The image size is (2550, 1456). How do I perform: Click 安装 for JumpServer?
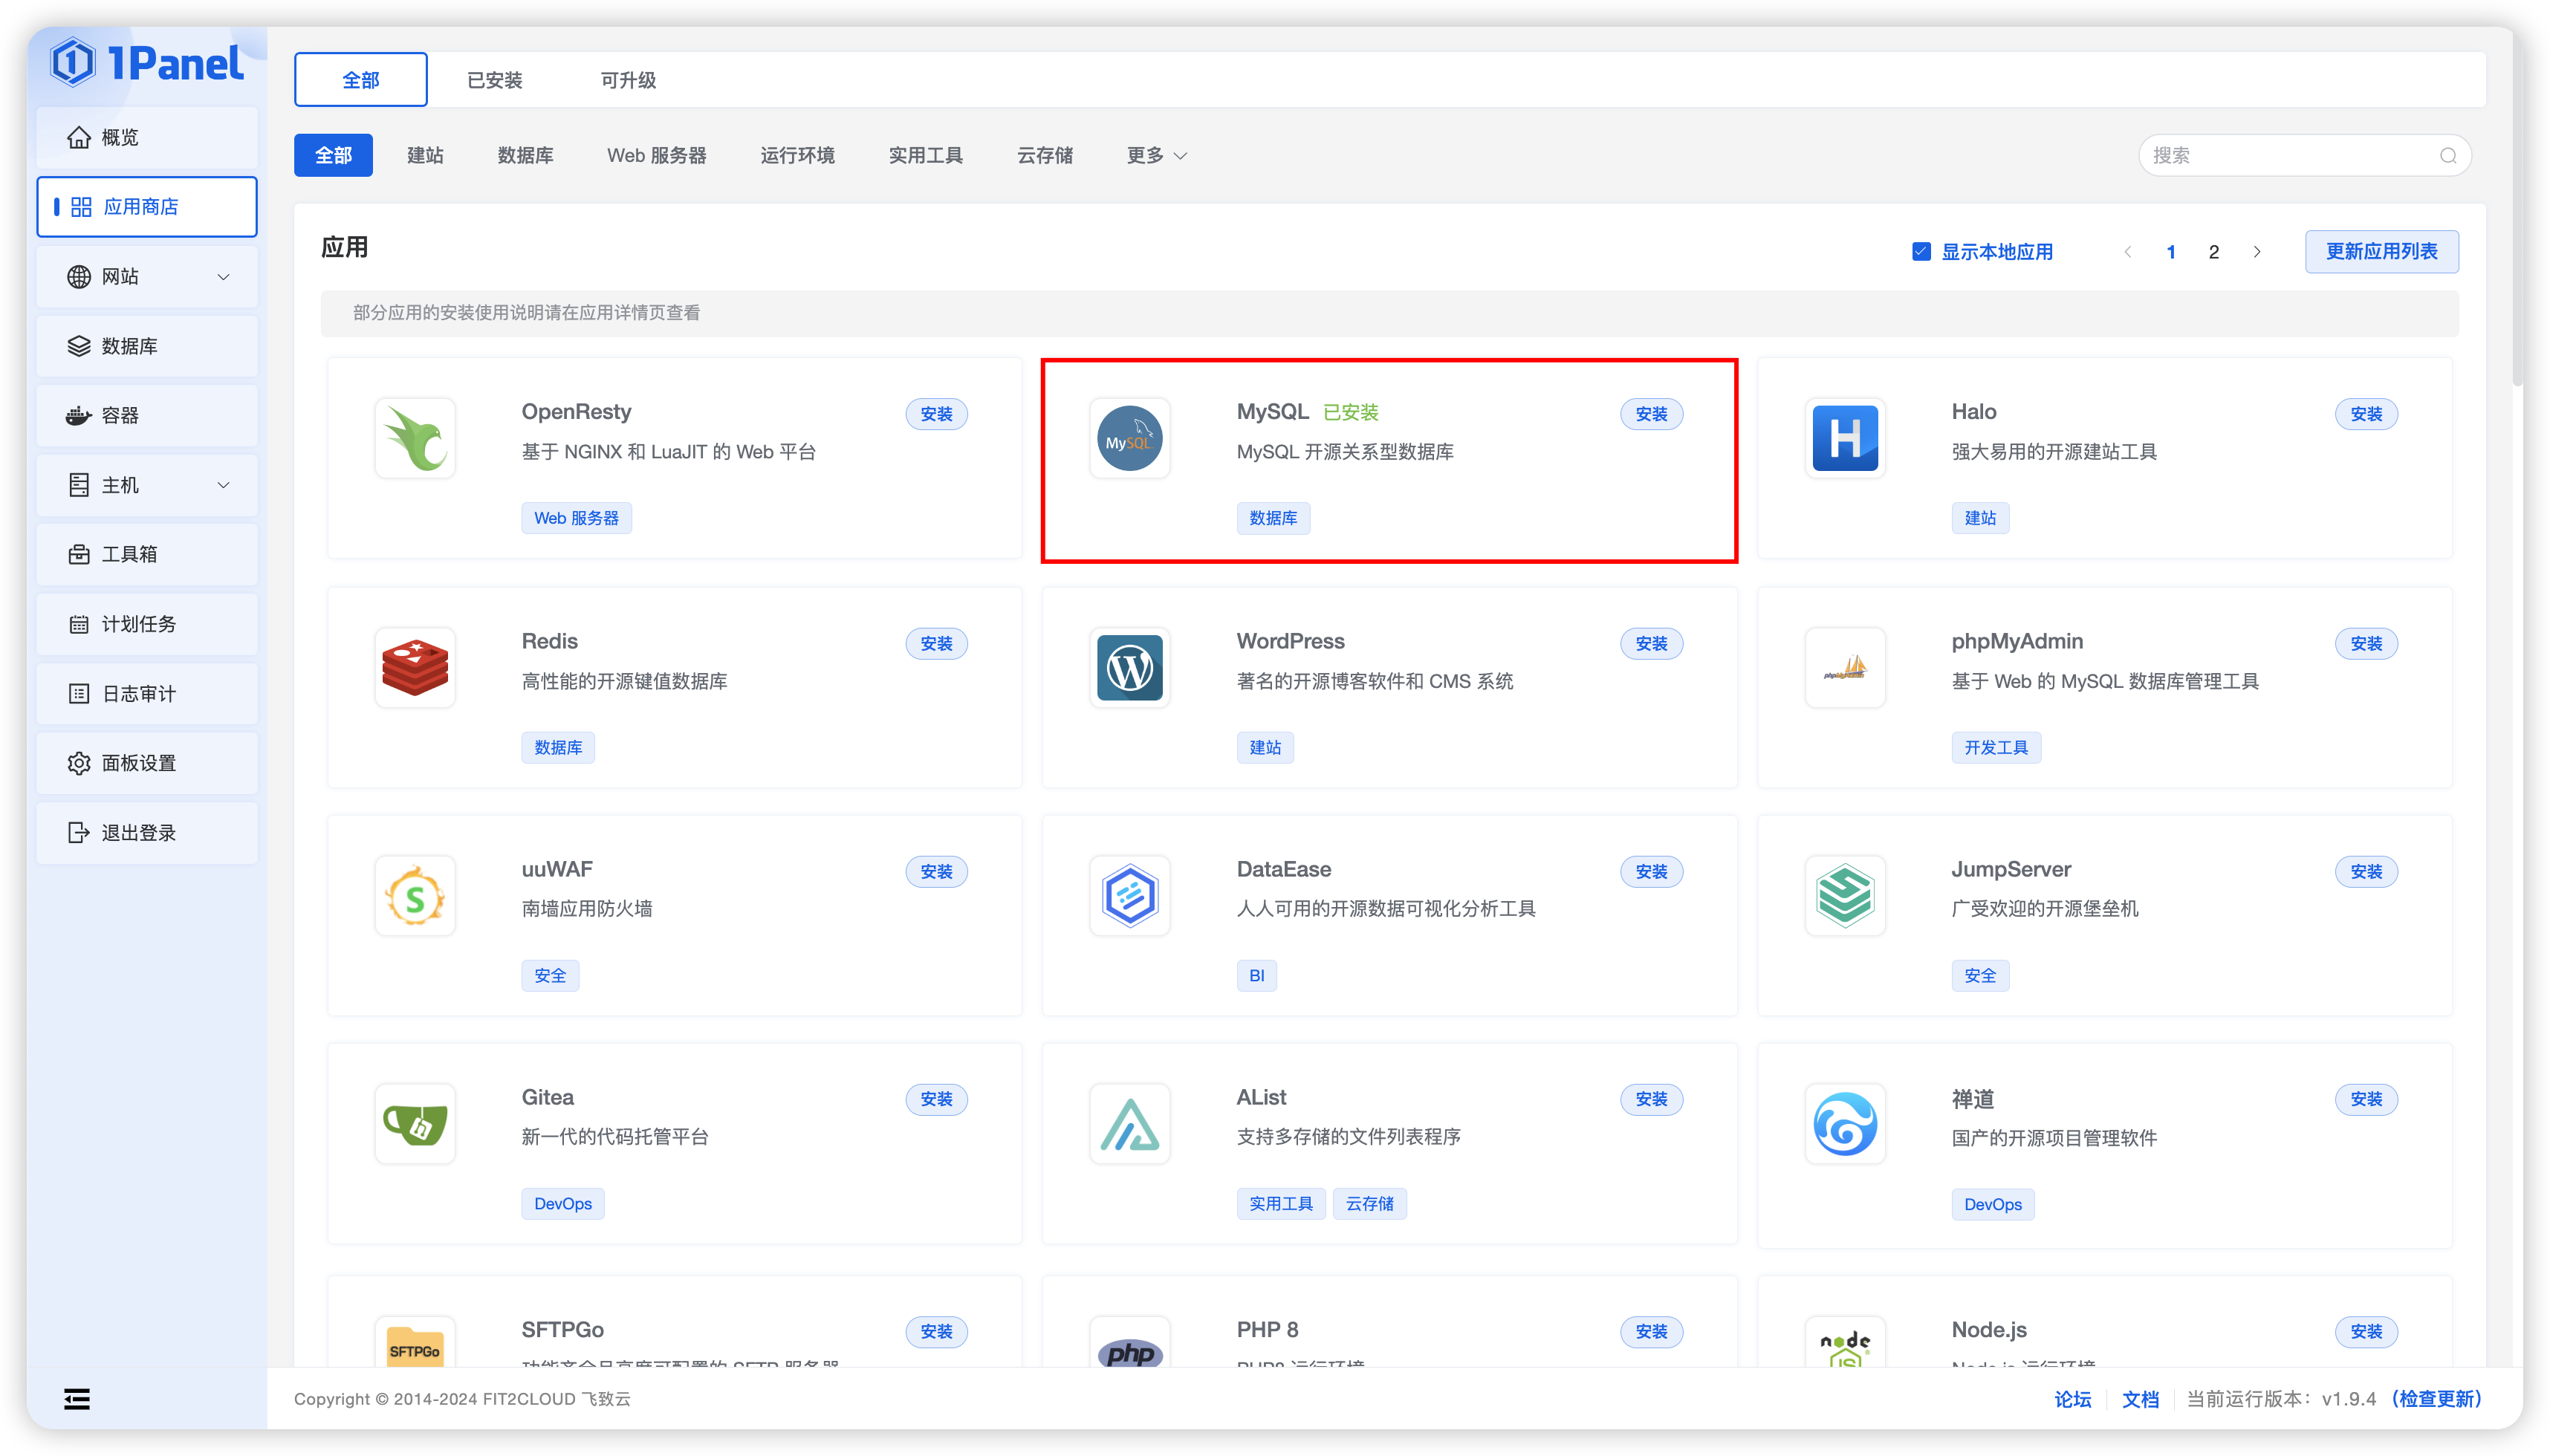point(2365,871)
